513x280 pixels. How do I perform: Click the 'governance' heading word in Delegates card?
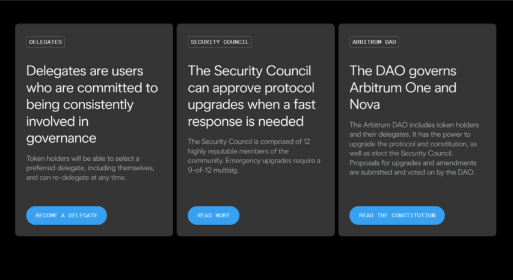[61, 138]
